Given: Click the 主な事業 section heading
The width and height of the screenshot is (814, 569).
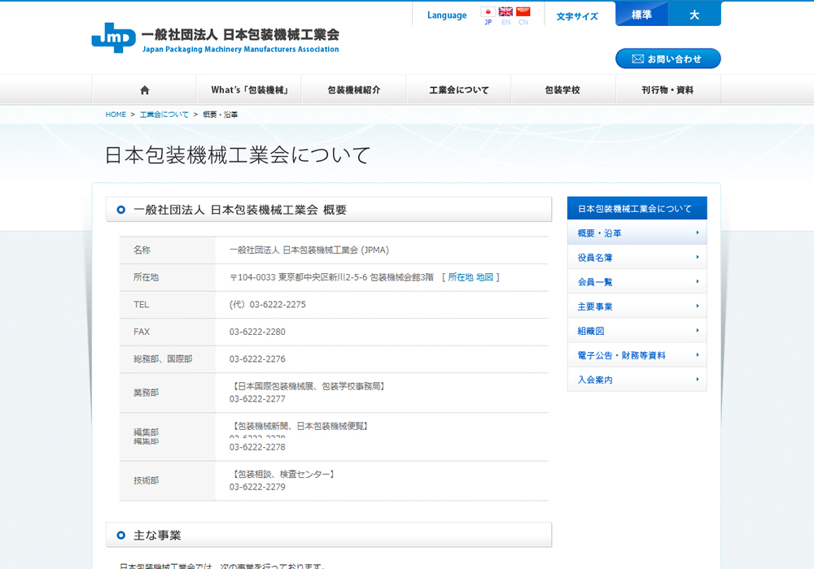Looking at the screenshot, I should [x=157, y=536].
